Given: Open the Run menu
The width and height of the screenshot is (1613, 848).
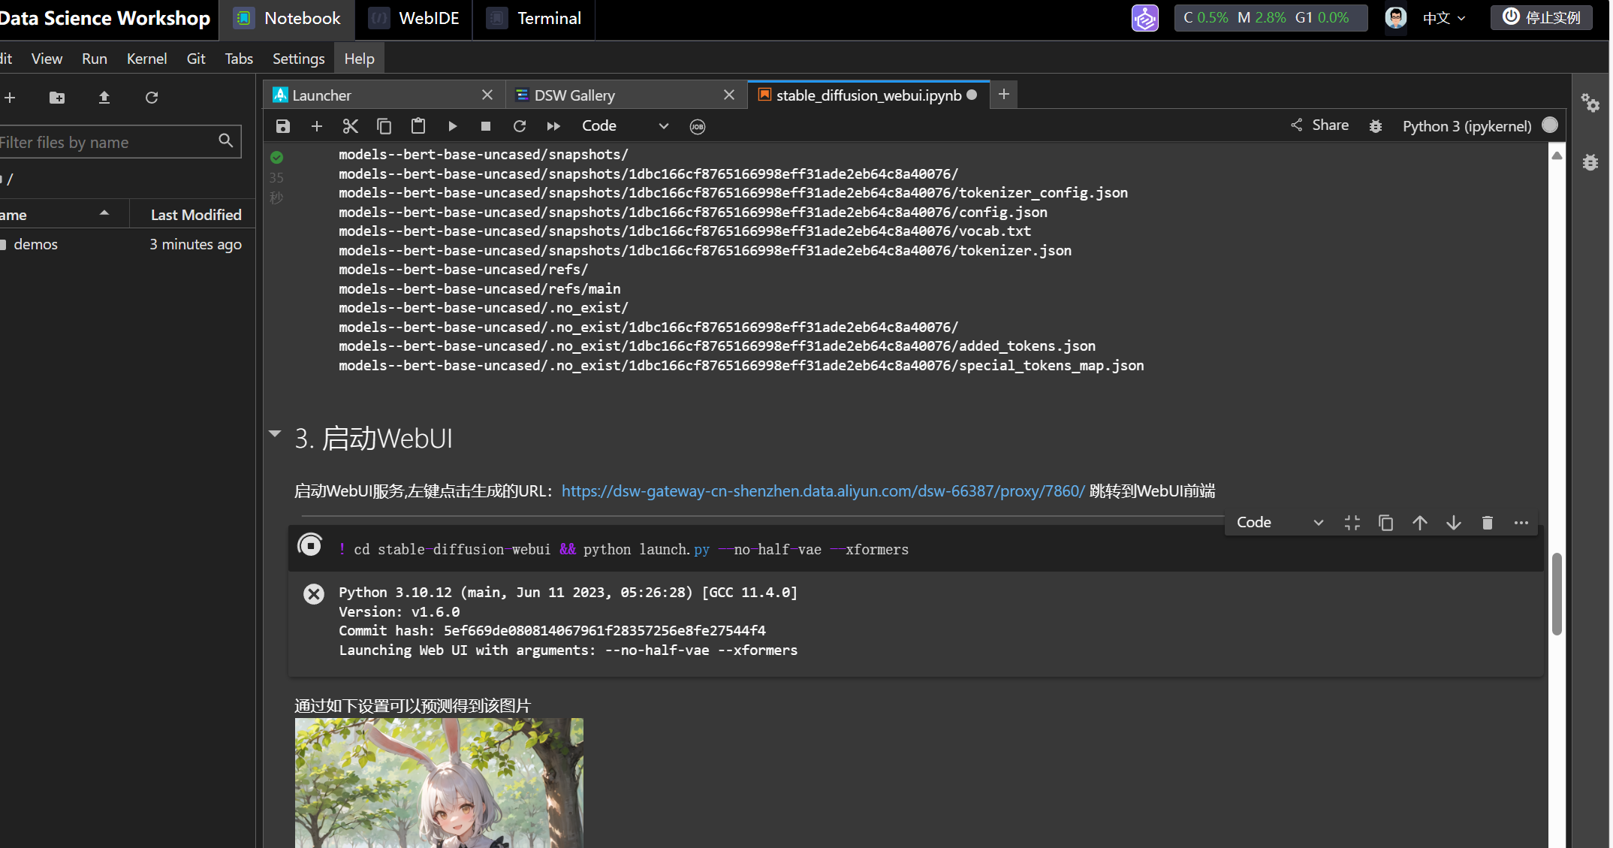Looking at the screenshot, I should pyautogui.click(x=95, y=59).
